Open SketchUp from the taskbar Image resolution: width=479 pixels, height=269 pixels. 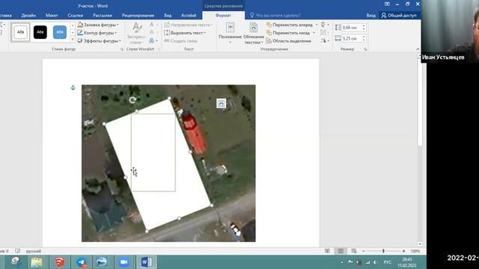click(60, 262)
